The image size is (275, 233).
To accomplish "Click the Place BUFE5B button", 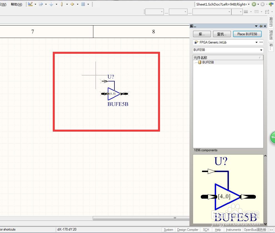I will 247,34.
